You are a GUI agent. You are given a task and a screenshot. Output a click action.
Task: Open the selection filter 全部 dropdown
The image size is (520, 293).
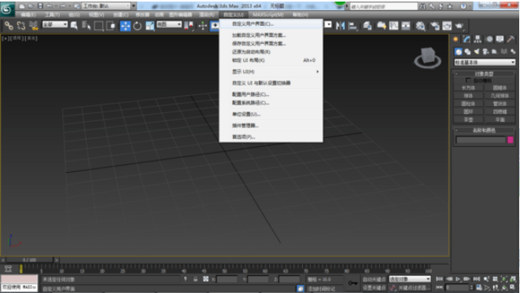click(x=55, y=24)
